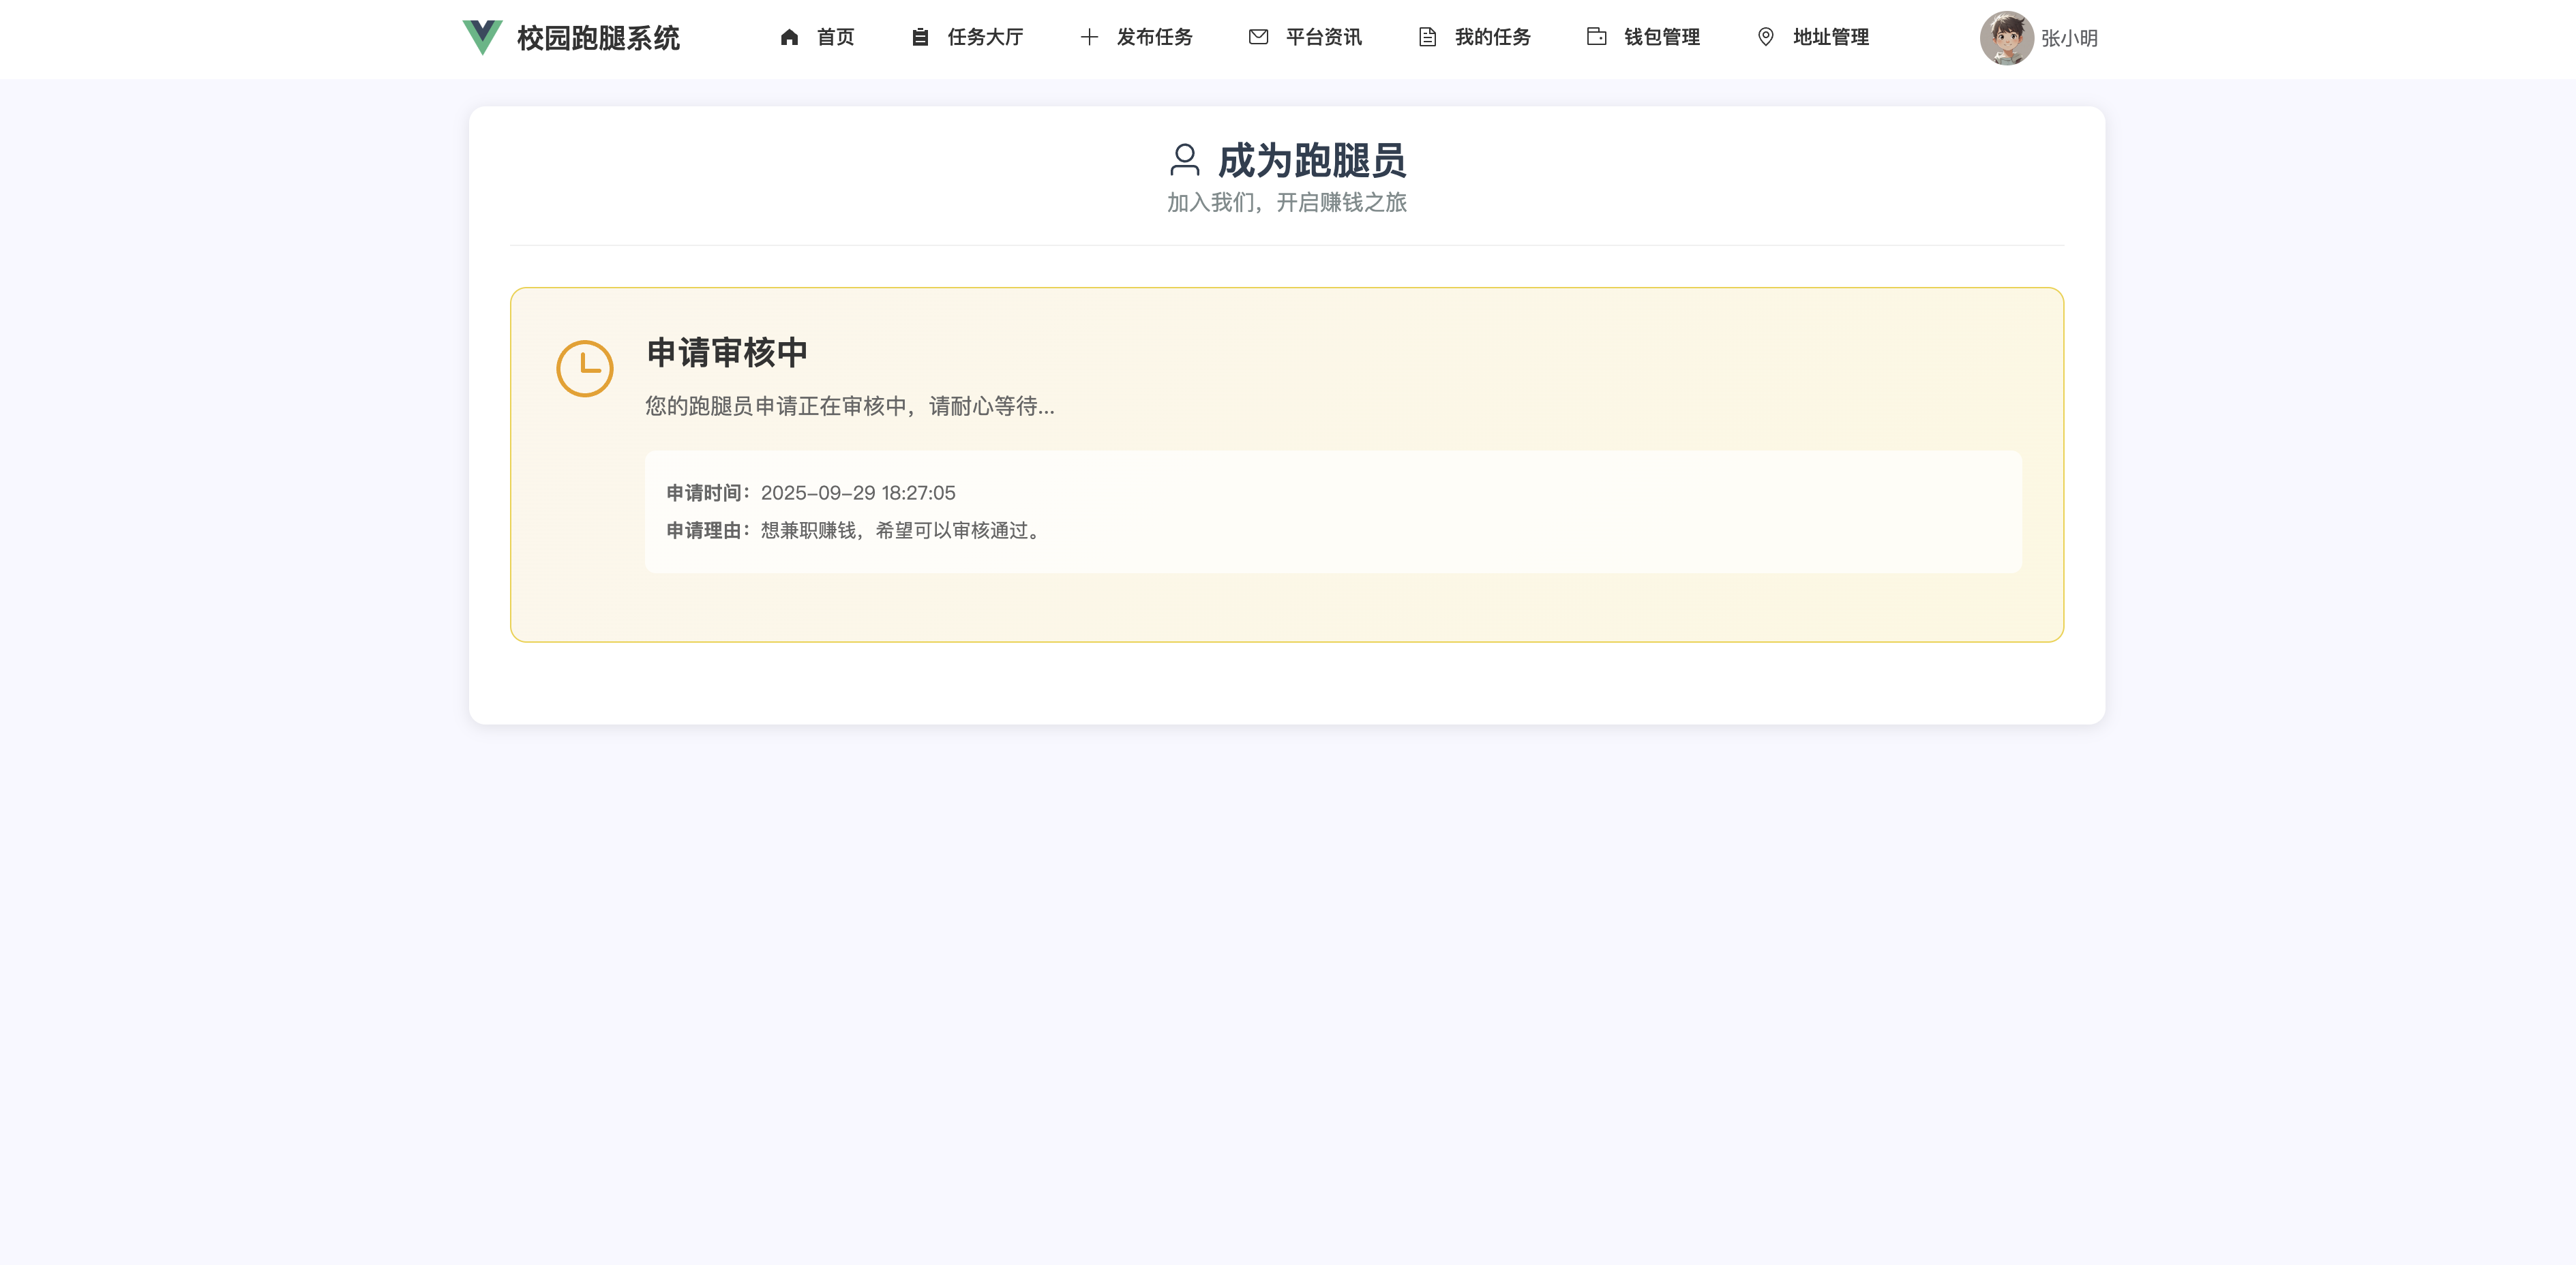Screen dimensions: 2576x1265
Task: Go to 任务大厅 menu item
Action: pyautogui.click(x=985, y=37)
